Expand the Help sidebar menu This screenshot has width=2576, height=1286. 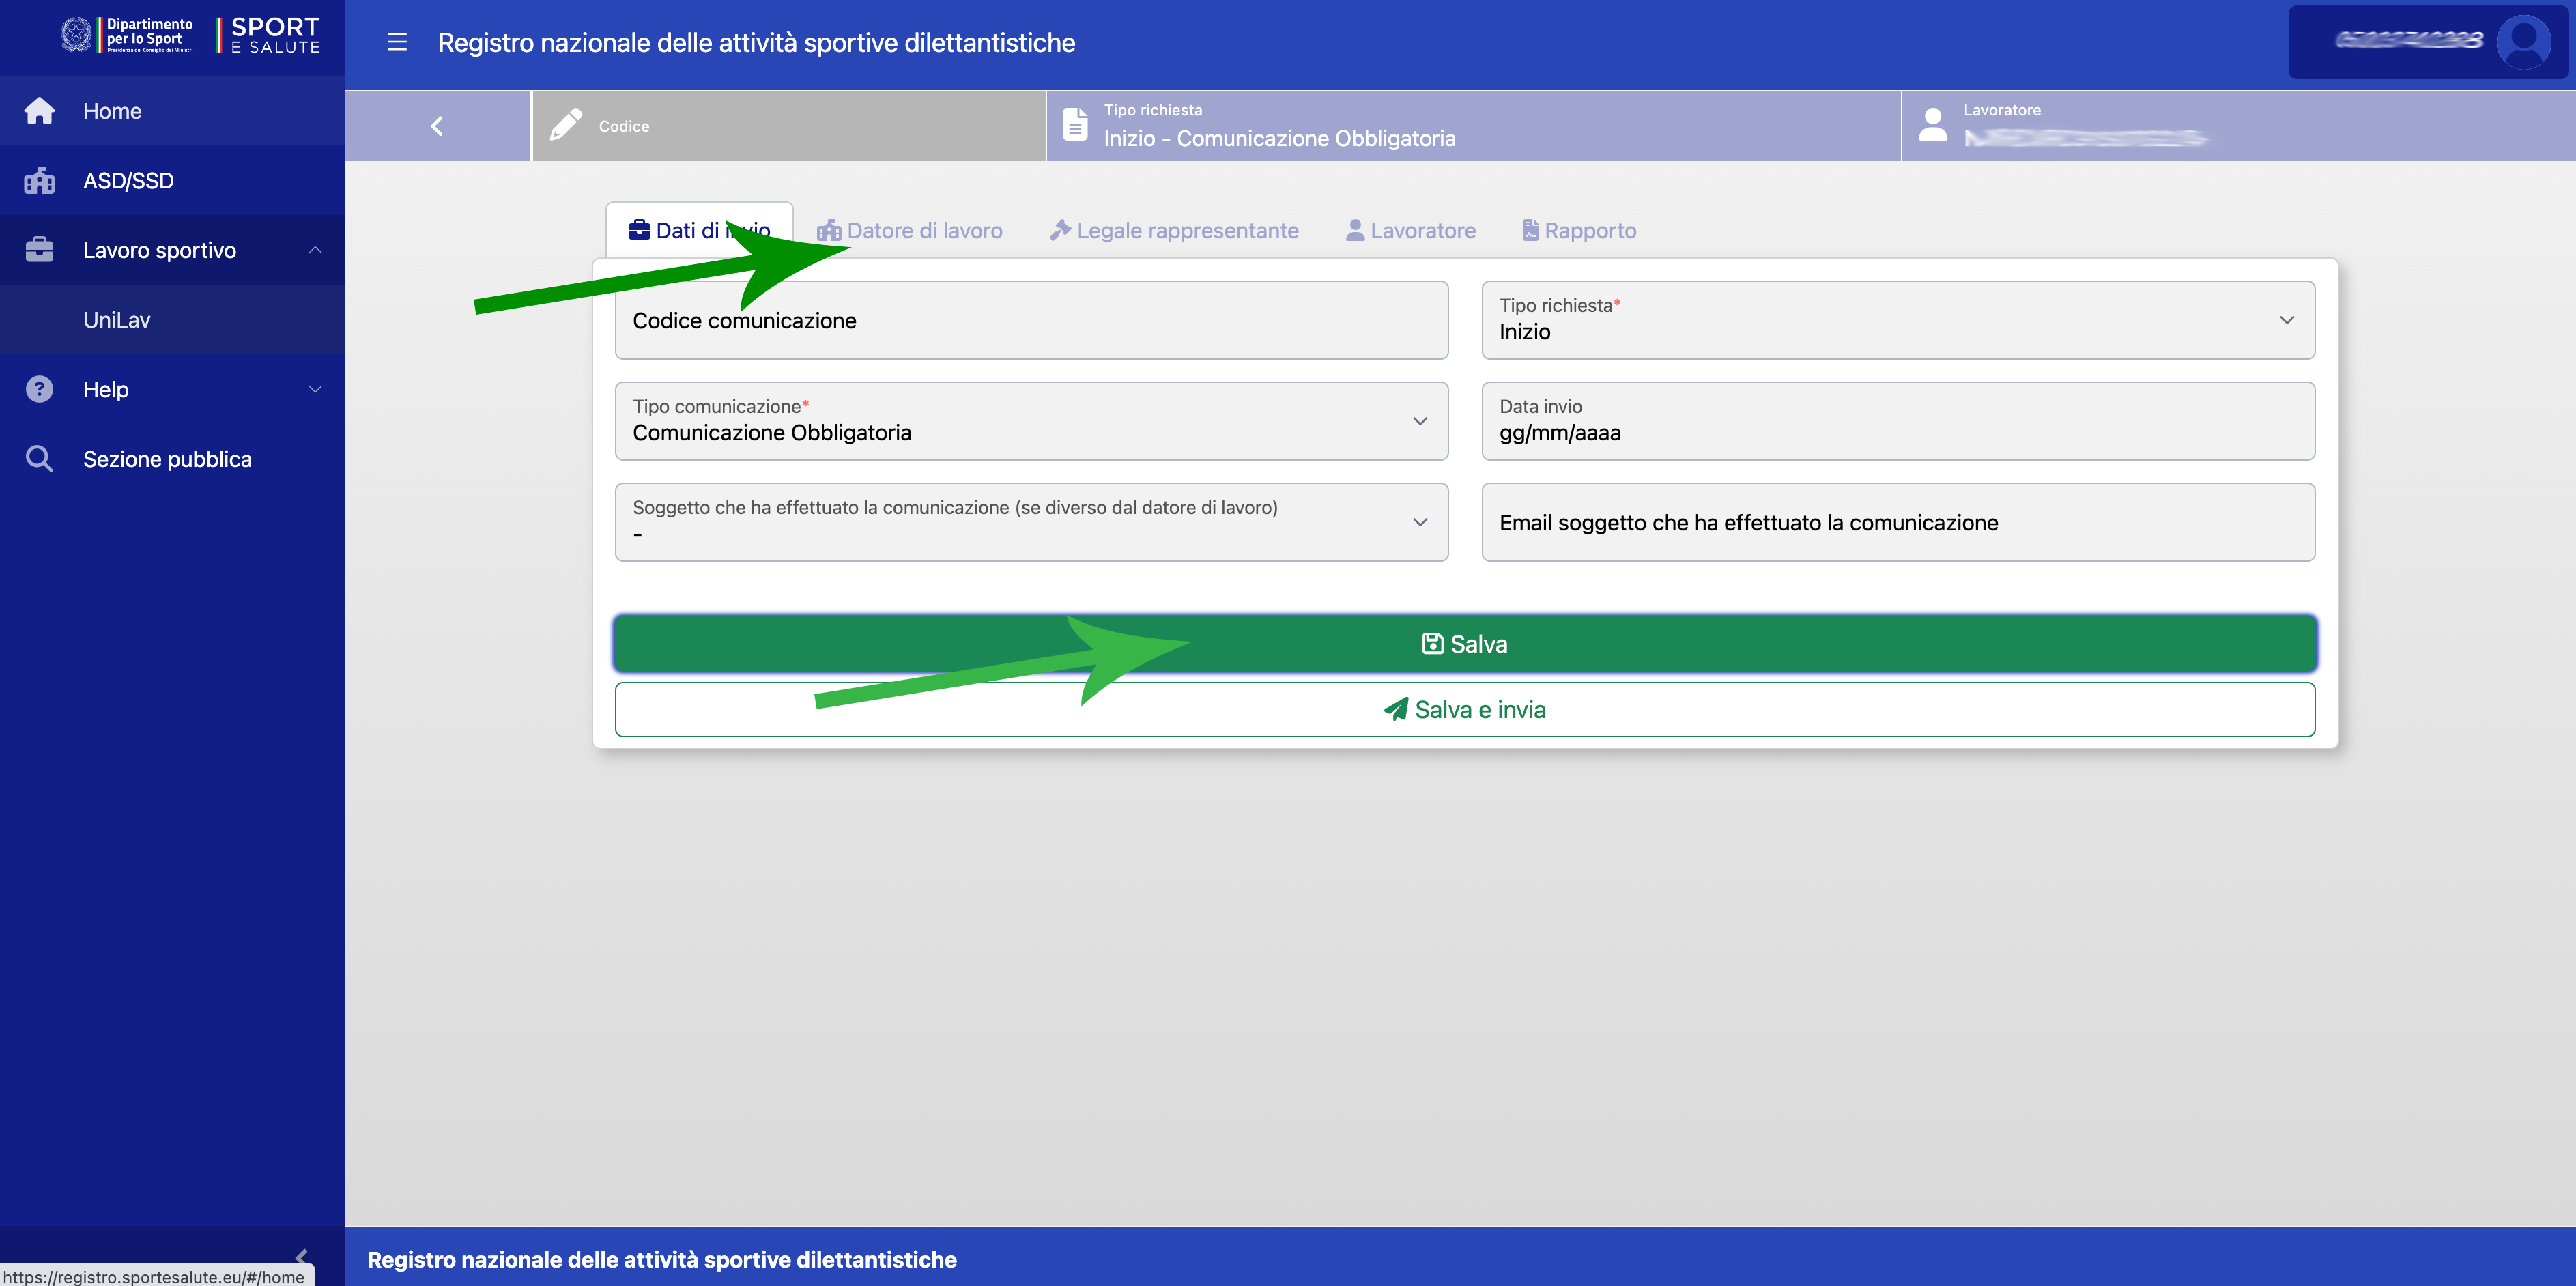315,389
